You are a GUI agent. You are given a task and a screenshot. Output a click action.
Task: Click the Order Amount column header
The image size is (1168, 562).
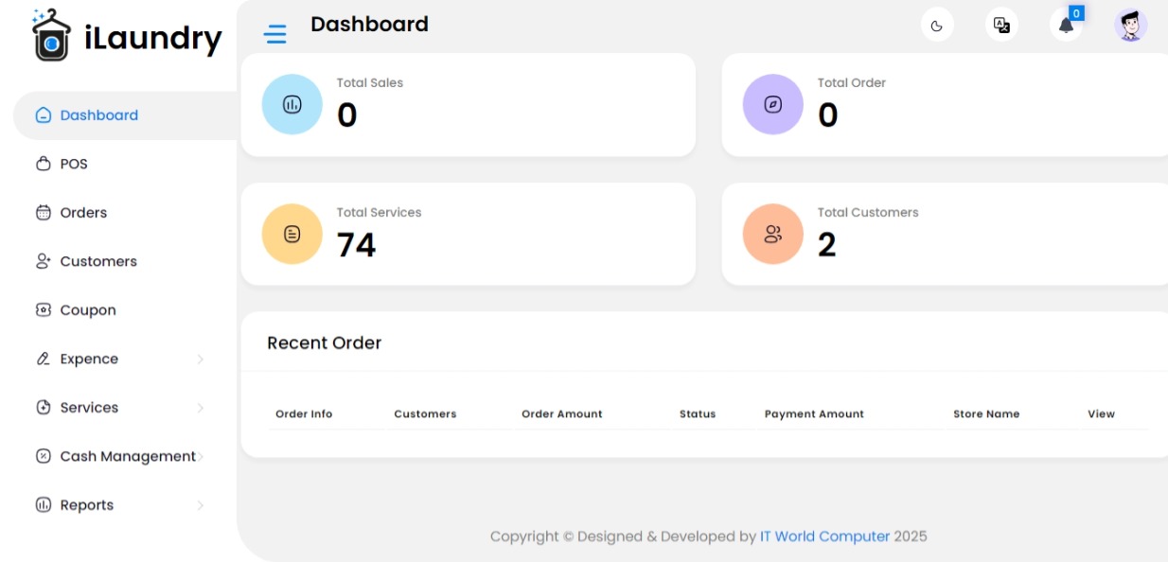(561, 414)
